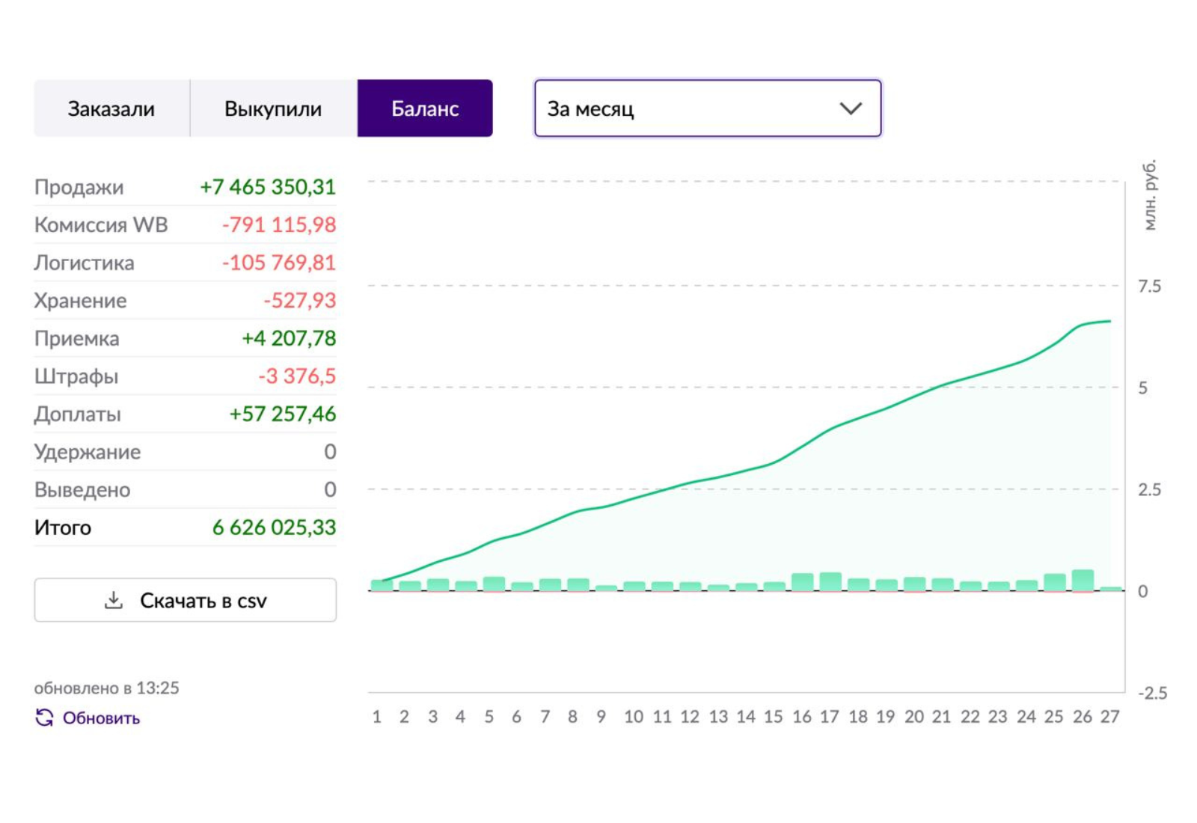The width and height of the screenshot is (1197, 823).
Task: Click day 27 label on chart axis
Action: [1110, 717]
